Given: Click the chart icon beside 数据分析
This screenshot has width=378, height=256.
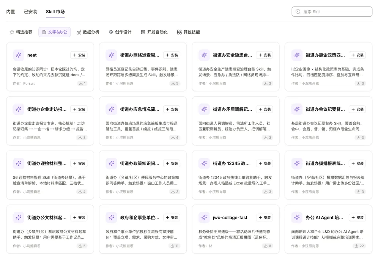Looking at the screenshot, I should click(x=79, y=32).
